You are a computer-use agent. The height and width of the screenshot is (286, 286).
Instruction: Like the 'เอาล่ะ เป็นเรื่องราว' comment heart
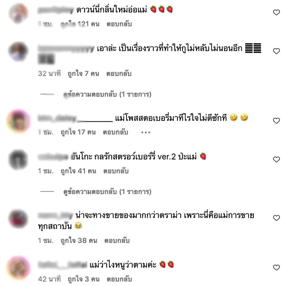click(276, 51)
